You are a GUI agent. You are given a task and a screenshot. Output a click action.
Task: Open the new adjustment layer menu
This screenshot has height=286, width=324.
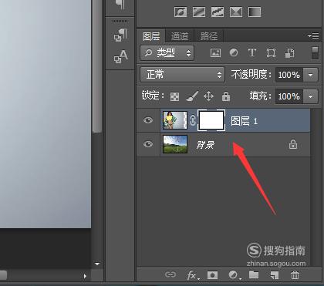click(x=235, y=275)
